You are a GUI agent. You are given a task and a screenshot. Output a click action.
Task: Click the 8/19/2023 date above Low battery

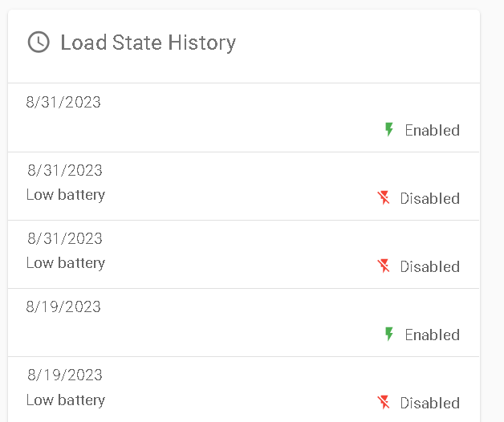[x=65, y=375]
